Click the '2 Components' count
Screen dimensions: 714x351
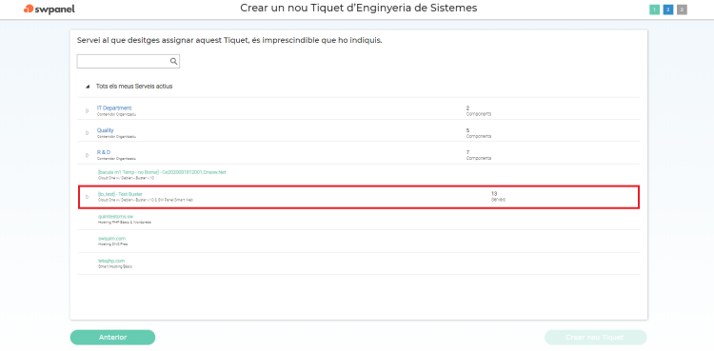pos(479,110)
